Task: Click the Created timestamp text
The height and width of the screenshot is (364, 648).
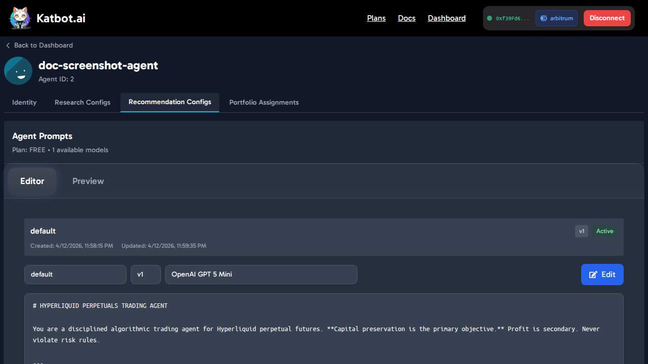Action: pyautogui.click(x=71, y=246)
